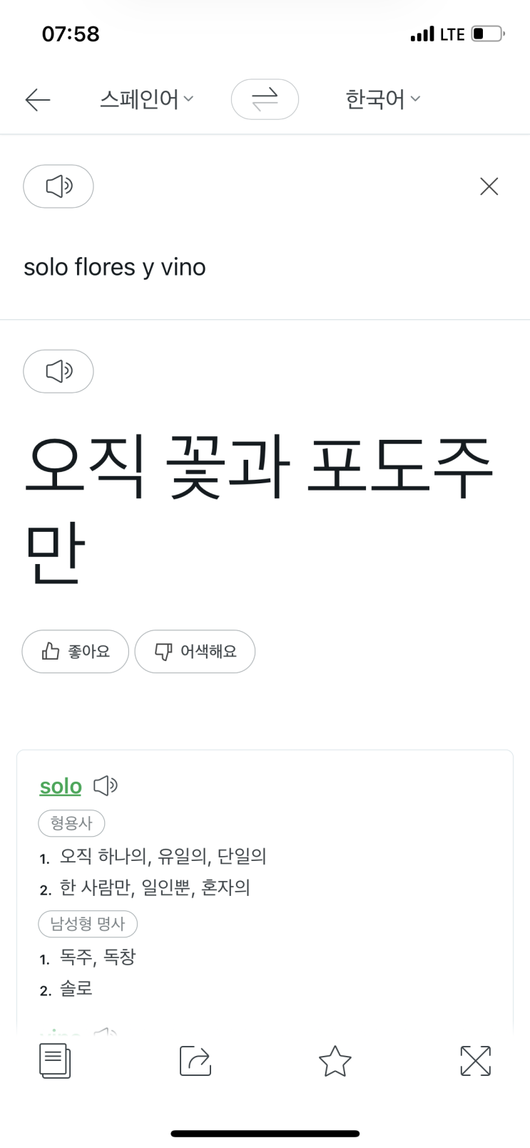Expand translation to full screen
Image resolution: width=530 pixels, height=1148 pixels.
tap(475, 1060)
